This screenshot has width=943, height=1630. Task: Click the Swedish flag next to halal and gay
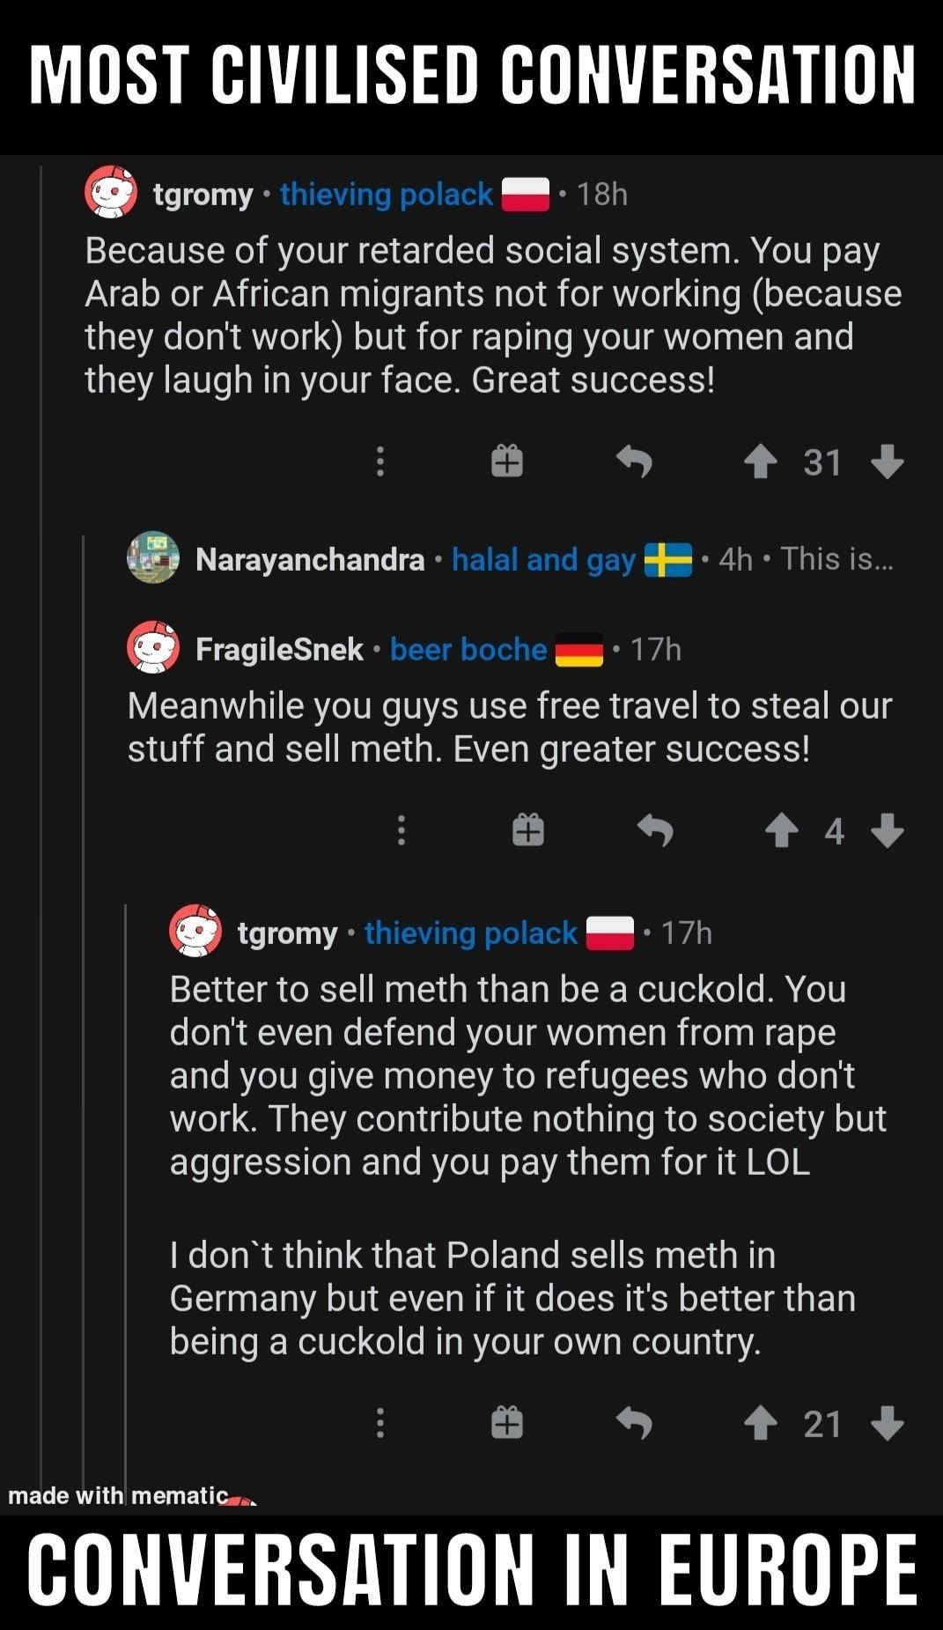(669, 558)
